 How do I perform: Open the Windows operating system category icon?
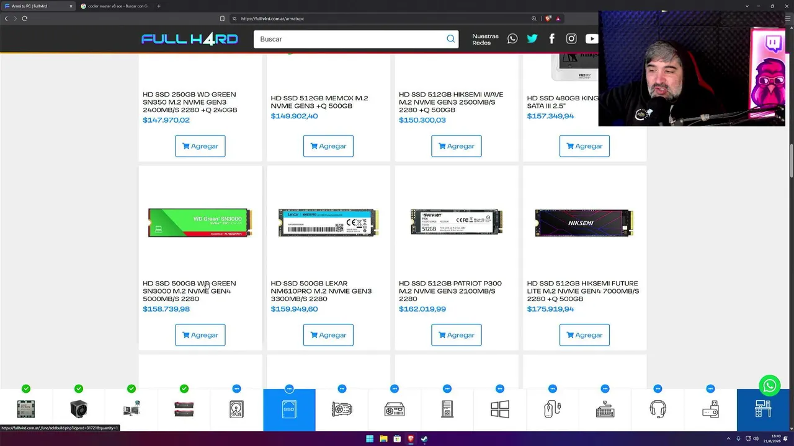tap(500, 409)
